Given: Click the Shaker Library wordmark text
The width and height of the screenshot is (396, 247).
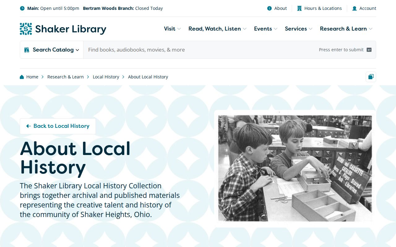Looking at the screenshot, I should tap(71, 29).
